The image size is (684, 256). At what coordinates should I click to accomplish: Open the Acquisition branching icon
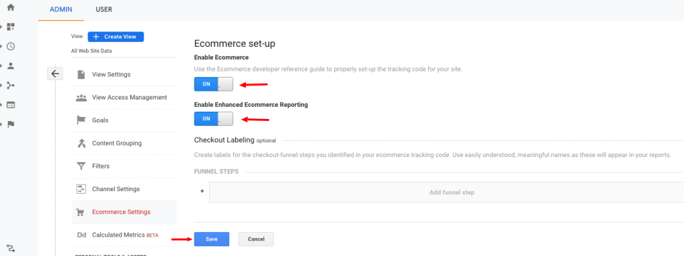pyautogui.click(x=11, y=85)
